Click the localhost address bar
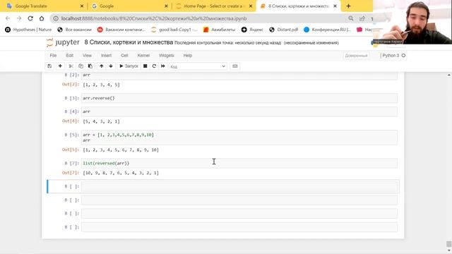This screenshot has height=254, width=452. (154, 18)
